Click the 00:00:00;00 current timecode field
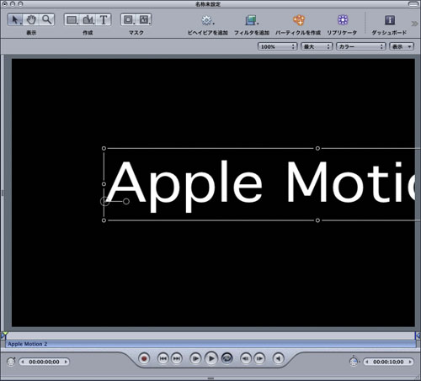Viewport: 421px width, 381px height. (x=44, y=362)
